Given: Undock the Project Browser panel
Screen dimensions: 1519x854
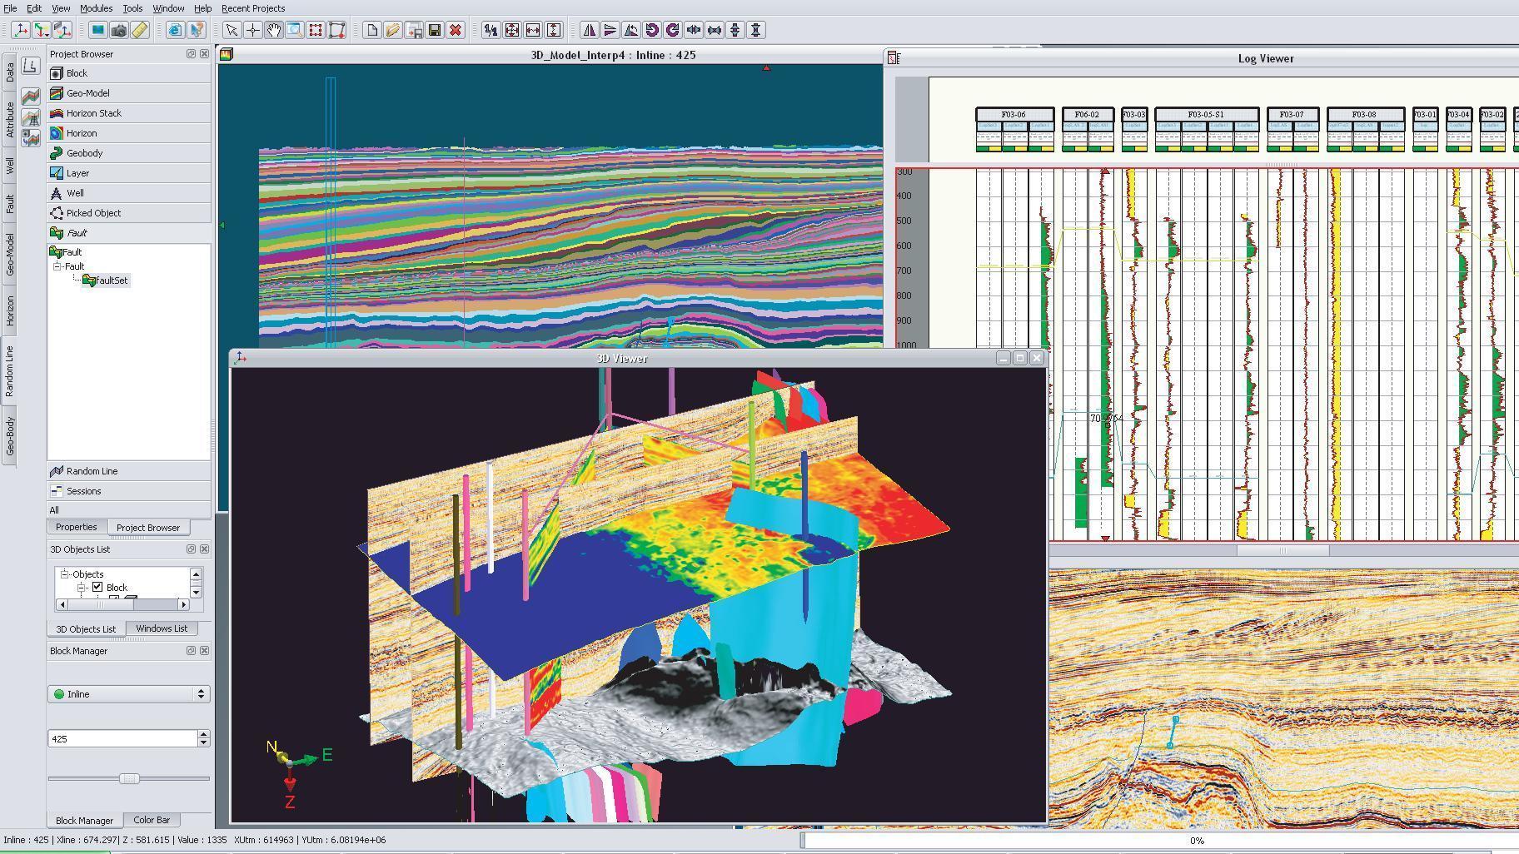Looking at the screenshot, I should click(x=191, y=54).
